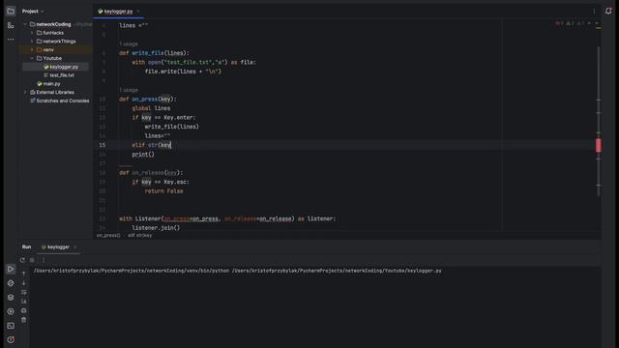Open the inspections error count widget
The width and height of the screenshot is (619, 348).
click(570, 23)
